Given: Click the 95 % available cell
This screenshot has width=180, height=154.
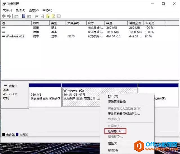Looking at the screenshot, I should click(x=148, y=36).
